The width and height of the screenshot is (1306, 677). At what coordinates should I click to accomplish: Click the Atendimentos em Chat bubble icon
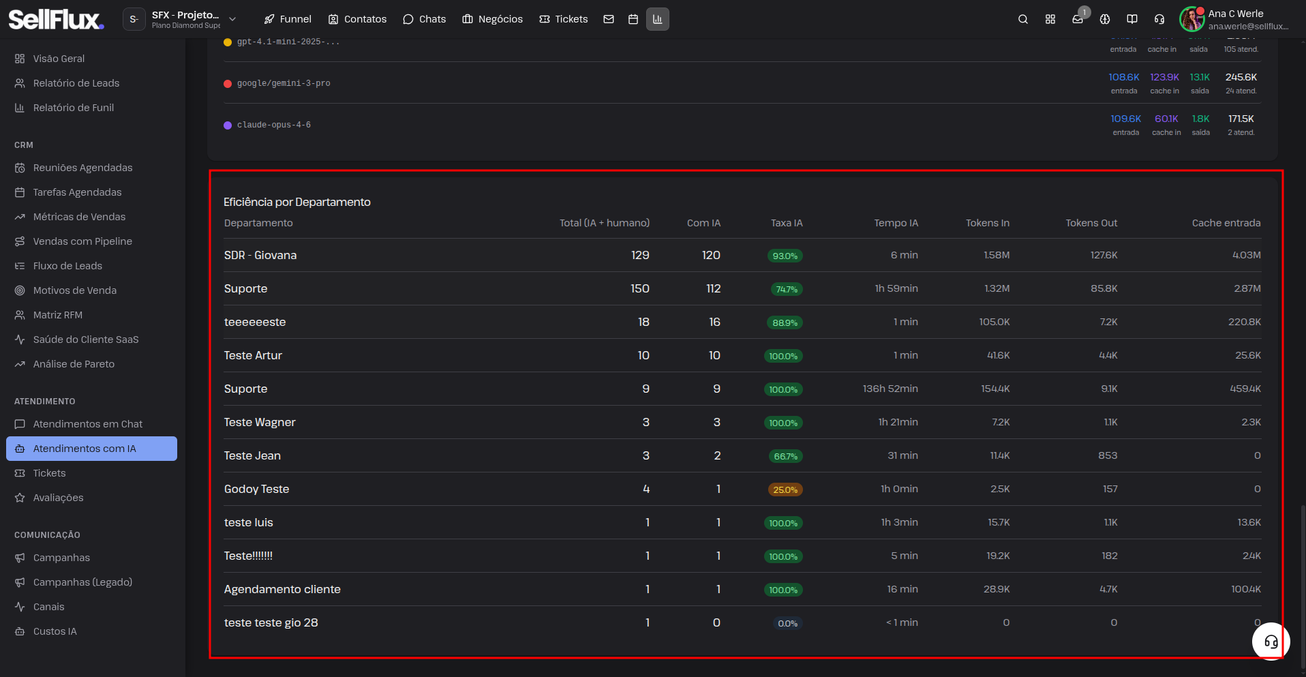[x=20, y=424]
